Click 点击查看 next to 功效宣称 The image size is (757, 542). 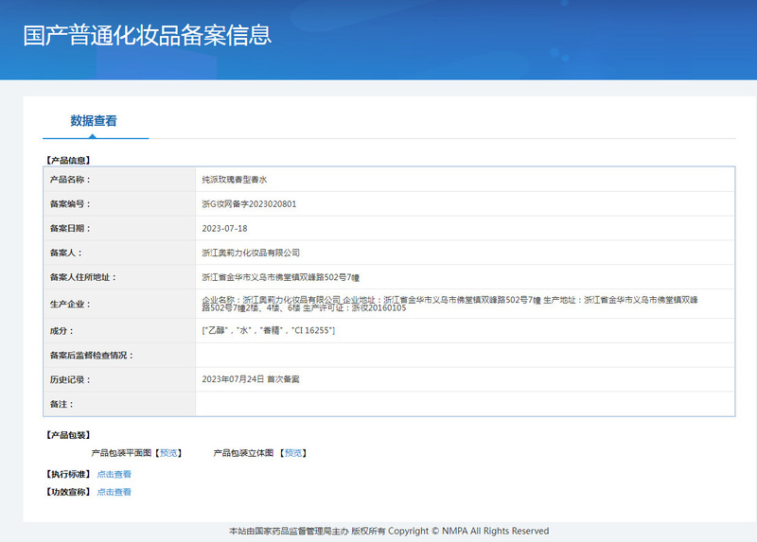coord(114,492)
